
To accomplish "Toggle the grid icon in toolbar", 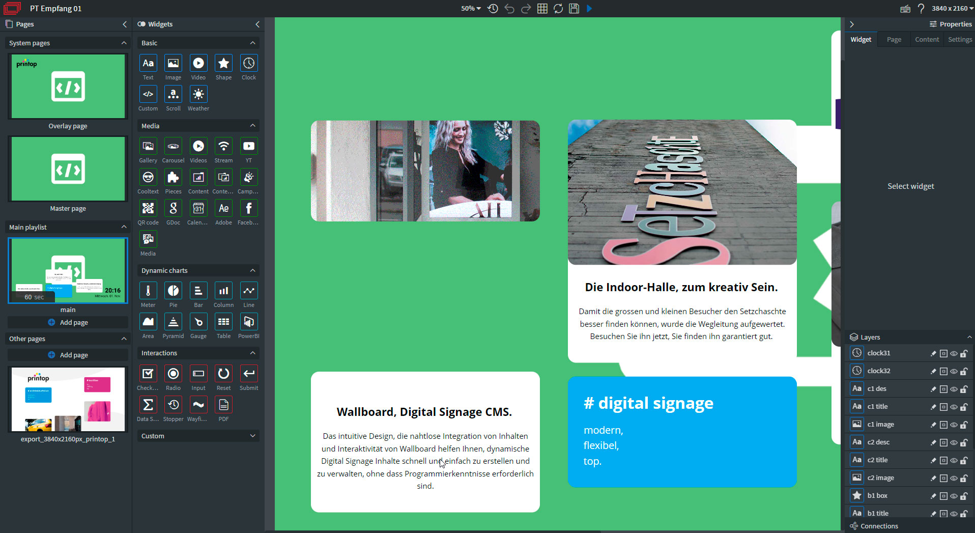I will tap(542, 9).
